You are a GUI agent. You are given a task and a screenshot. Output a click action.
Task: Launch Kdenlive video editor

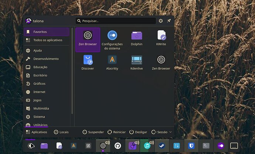tap(137, 62)
